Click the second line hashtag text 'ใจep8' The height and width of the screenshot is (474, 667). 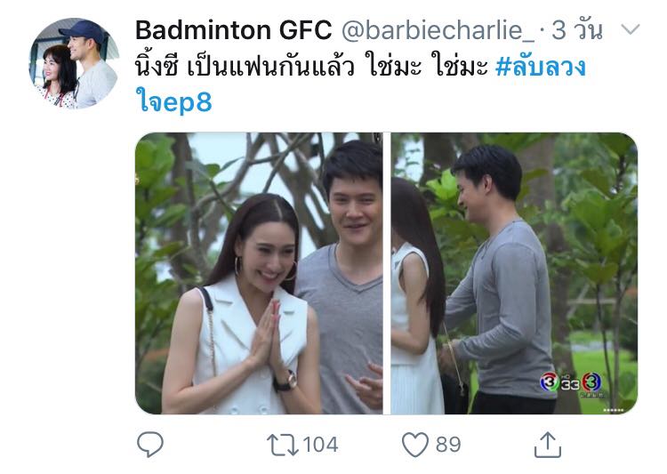174,102
